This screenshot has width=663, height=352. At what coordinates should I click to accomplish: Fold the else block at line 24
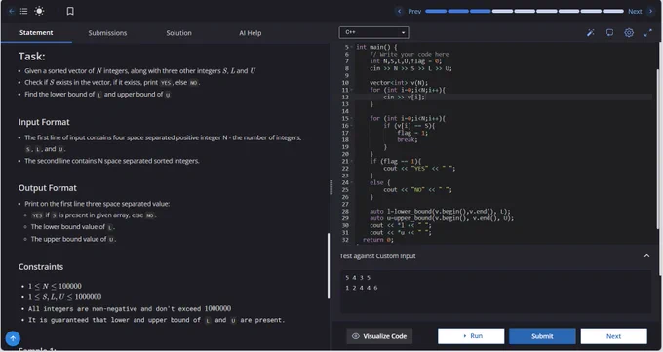(x=352, y=182)
